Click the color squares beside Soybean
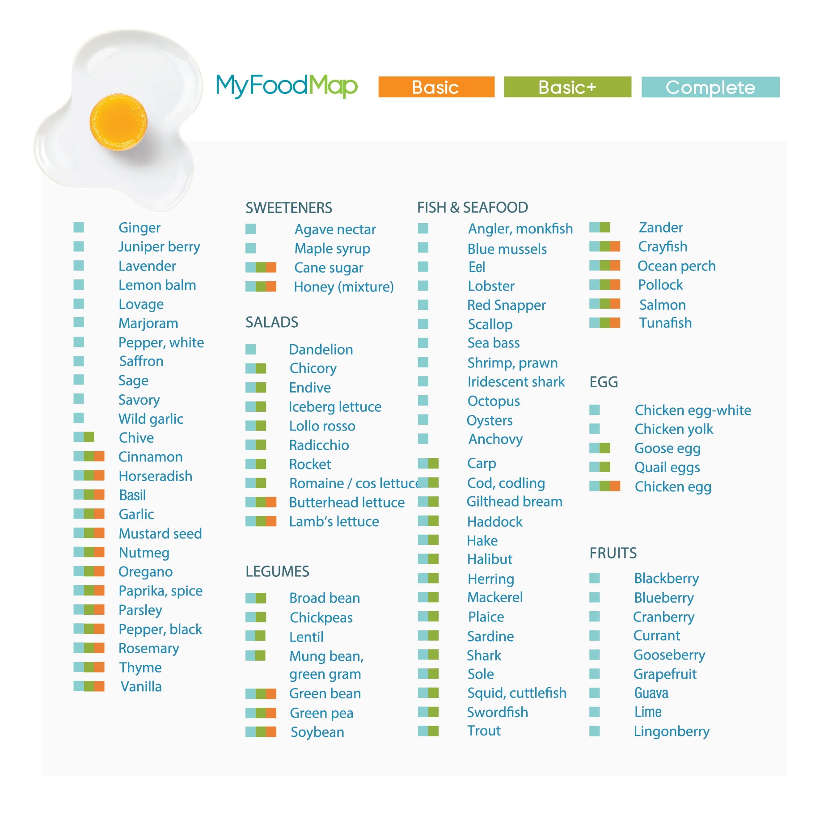The image size is (824, 824). point(261,732)
